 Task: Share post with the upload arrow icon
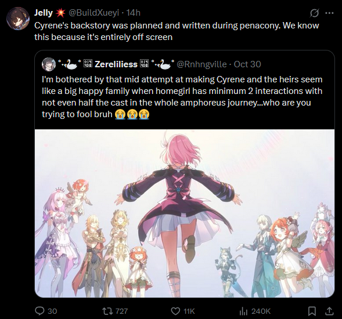329,311
